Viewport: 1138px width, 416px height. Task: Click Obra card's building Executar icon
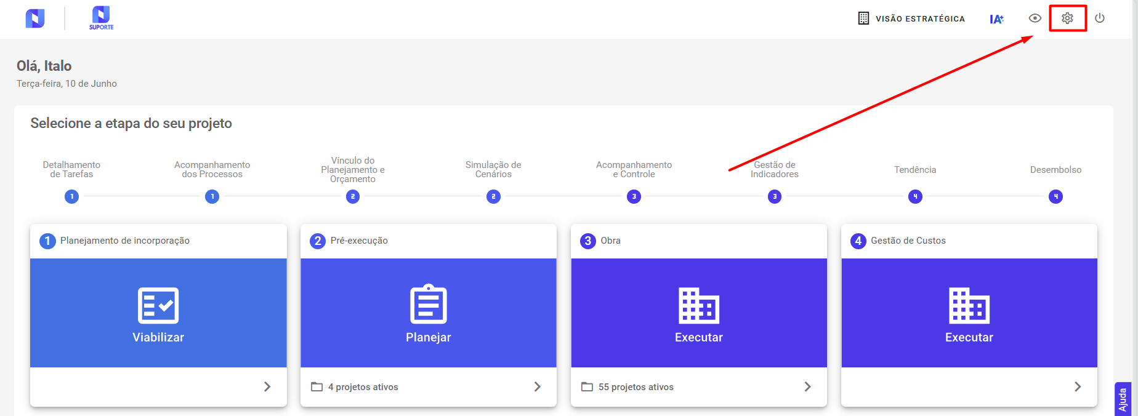pyautogui.click(x=699, y=305)
